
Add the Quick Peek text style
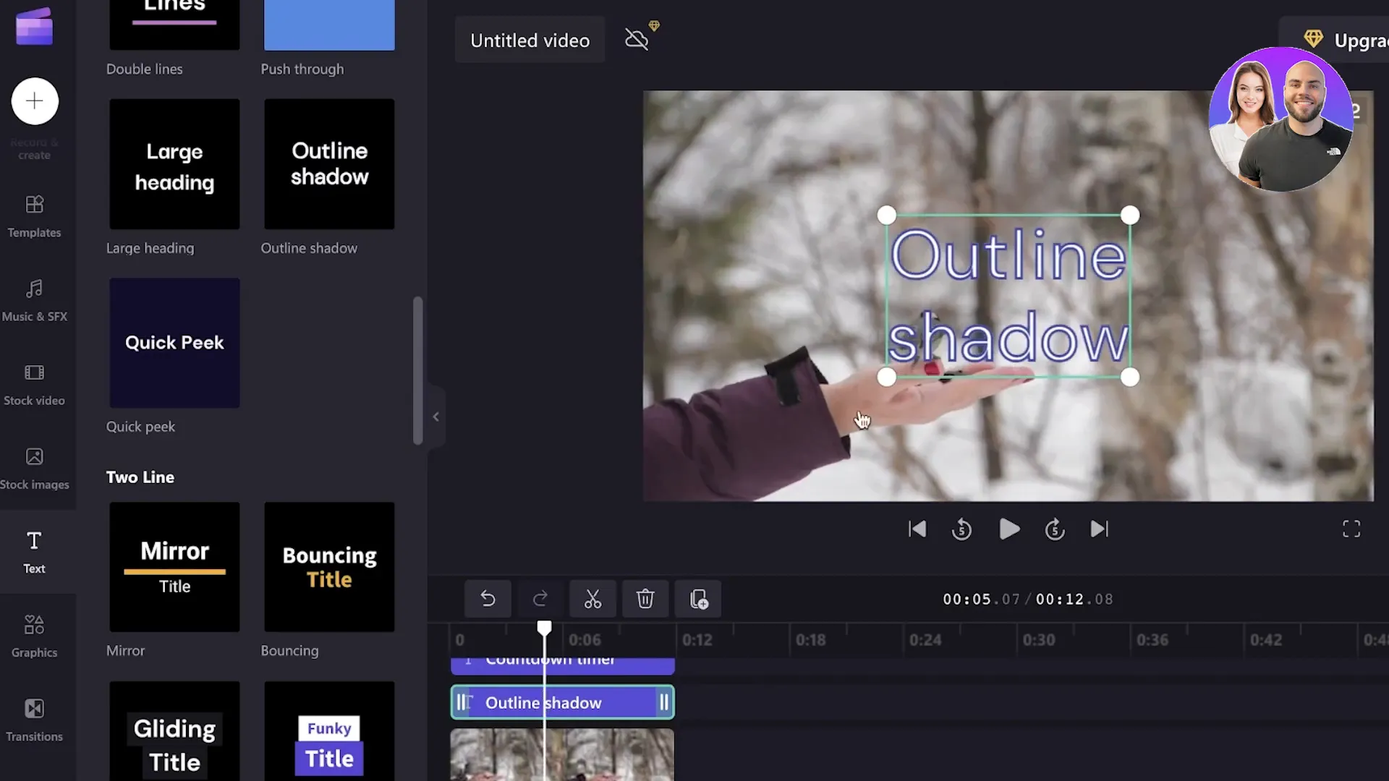pyautogui.click(x=174, y=343)
